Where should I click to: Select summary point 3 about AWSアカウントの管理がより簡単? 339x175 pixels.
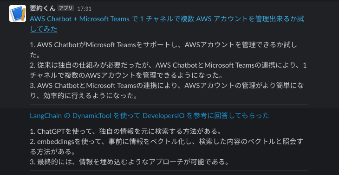[167, 91]
